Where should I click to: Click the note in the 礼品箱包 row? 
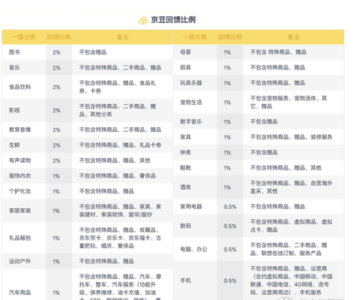(x=120, y=238)
